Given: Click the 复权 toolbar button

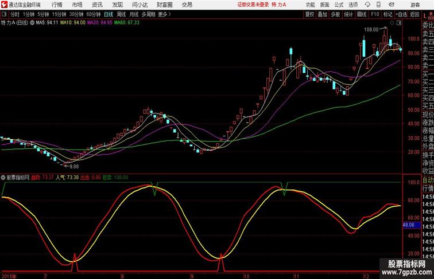Looking at the screenshot, I should tap(310, 14).
